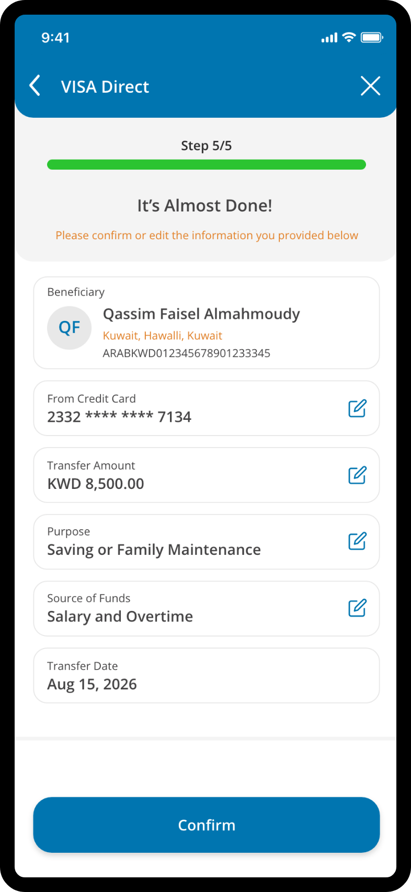
Task: Edit the Purpose selection
Action: 357,541
